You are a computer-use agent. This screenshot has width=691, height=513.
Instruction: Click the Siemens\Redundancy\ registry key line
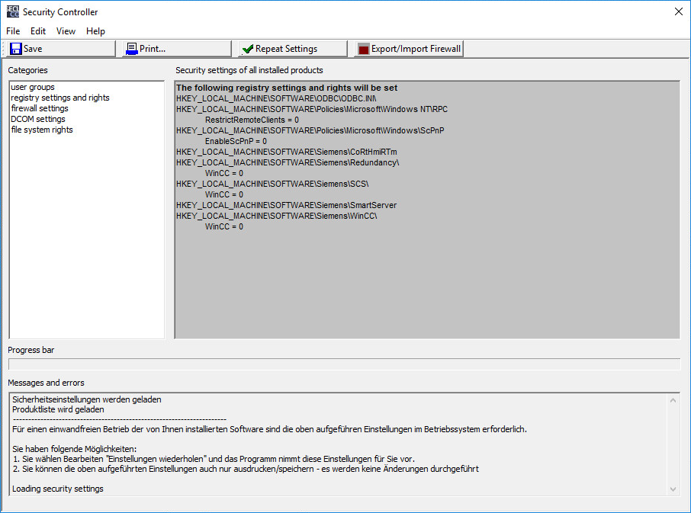[288, 162]
